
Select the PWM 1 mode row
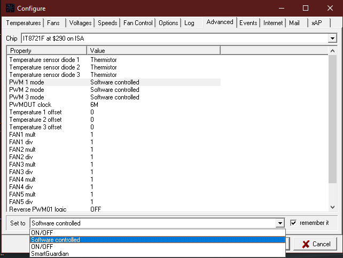pos(114,82)
